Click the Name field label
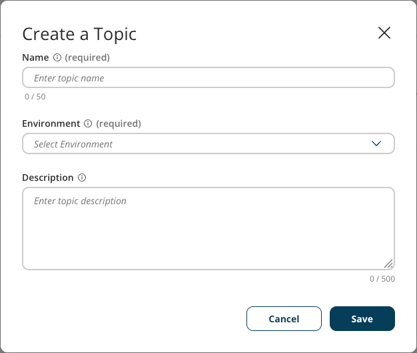 35,57
